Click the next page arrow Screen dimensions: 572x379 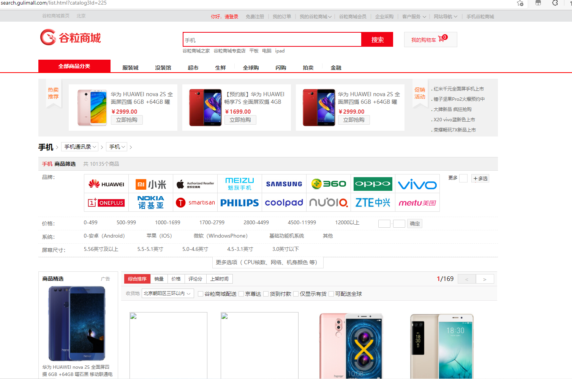485,279
